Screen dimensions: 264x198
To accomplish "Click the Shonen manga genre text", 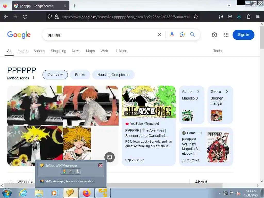I will tap(217, 101).
